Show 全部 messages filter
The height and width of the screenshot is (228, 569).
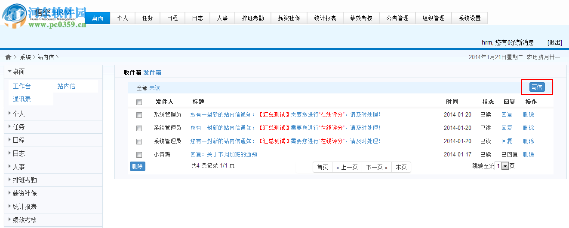tap(142, 88)
